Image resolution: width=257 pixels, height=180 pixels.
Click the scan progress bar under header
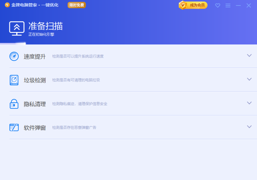point(13,44)
